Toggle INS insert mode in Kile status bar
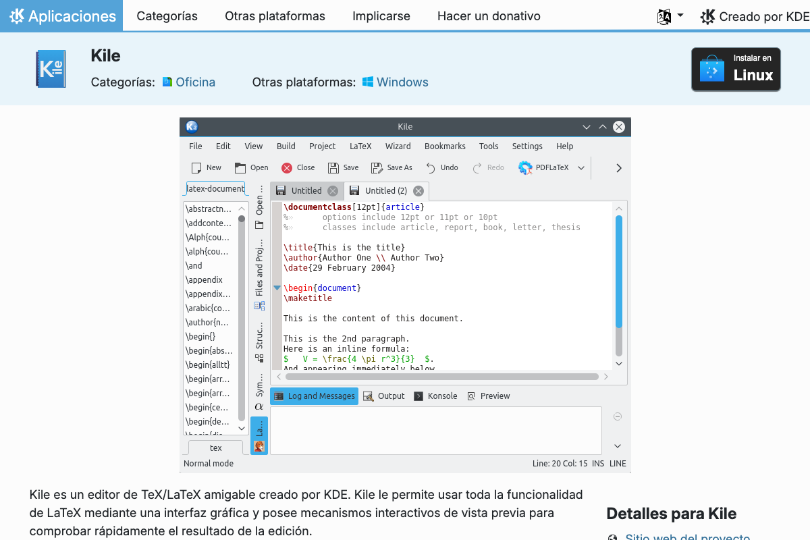The image size is (810, 540). coord(598,464)
